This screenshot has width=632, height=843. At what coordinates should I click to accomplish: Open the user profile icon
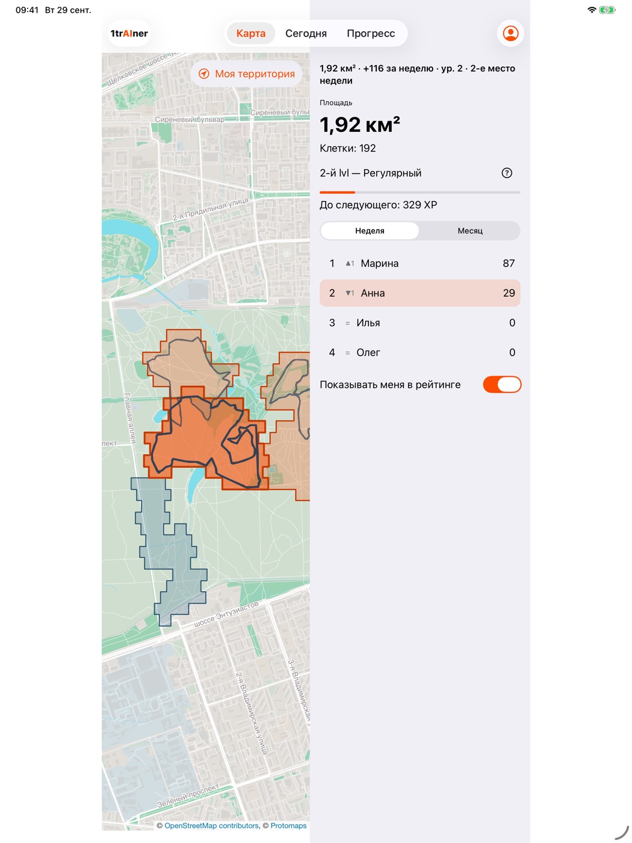click(x=510, y=33)
